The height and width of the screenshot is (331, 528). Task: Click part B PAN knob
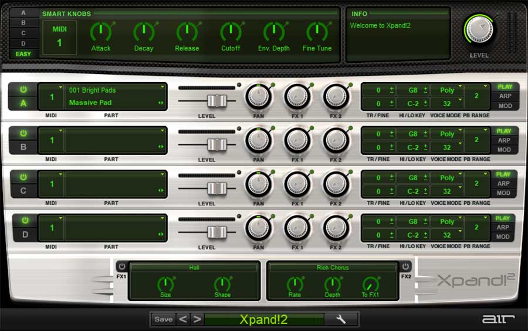pyautogui.click(x=258, y=140)
